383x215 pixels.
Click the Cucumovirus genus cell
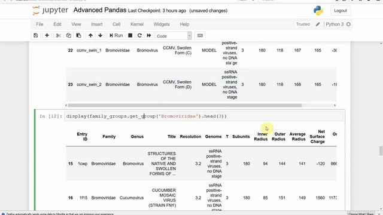[x=132, y=198]
